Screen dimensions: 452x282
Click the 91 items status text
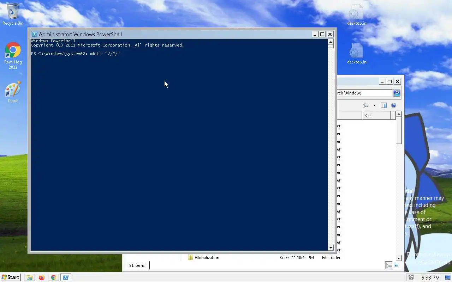137,265
